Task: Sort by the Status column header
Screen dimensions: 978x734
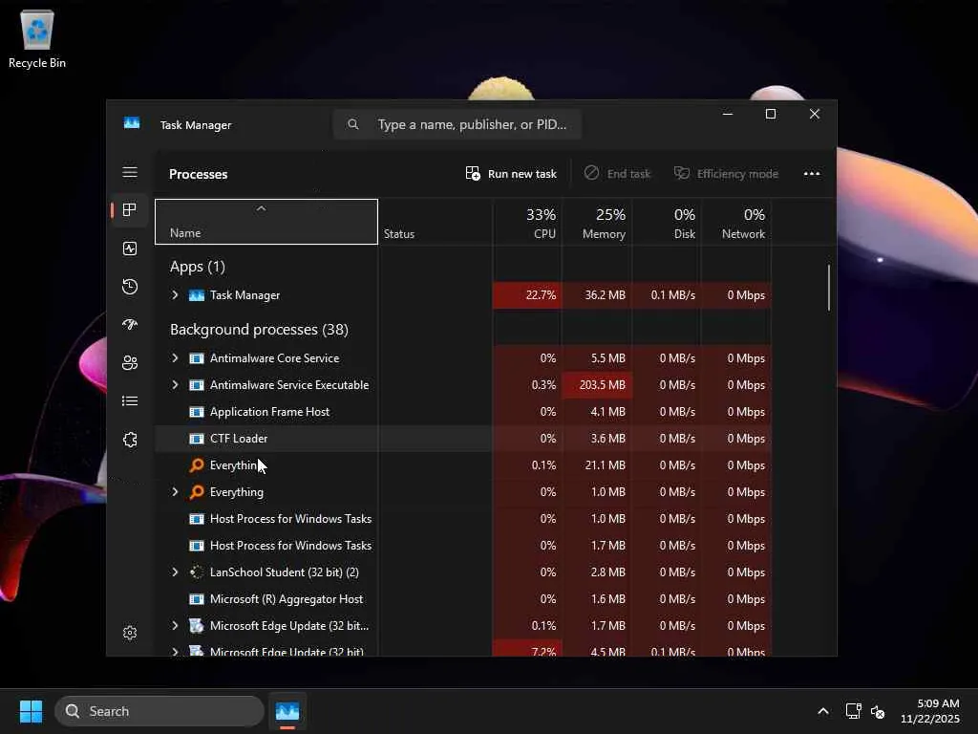Action: [x=436, y=222]
